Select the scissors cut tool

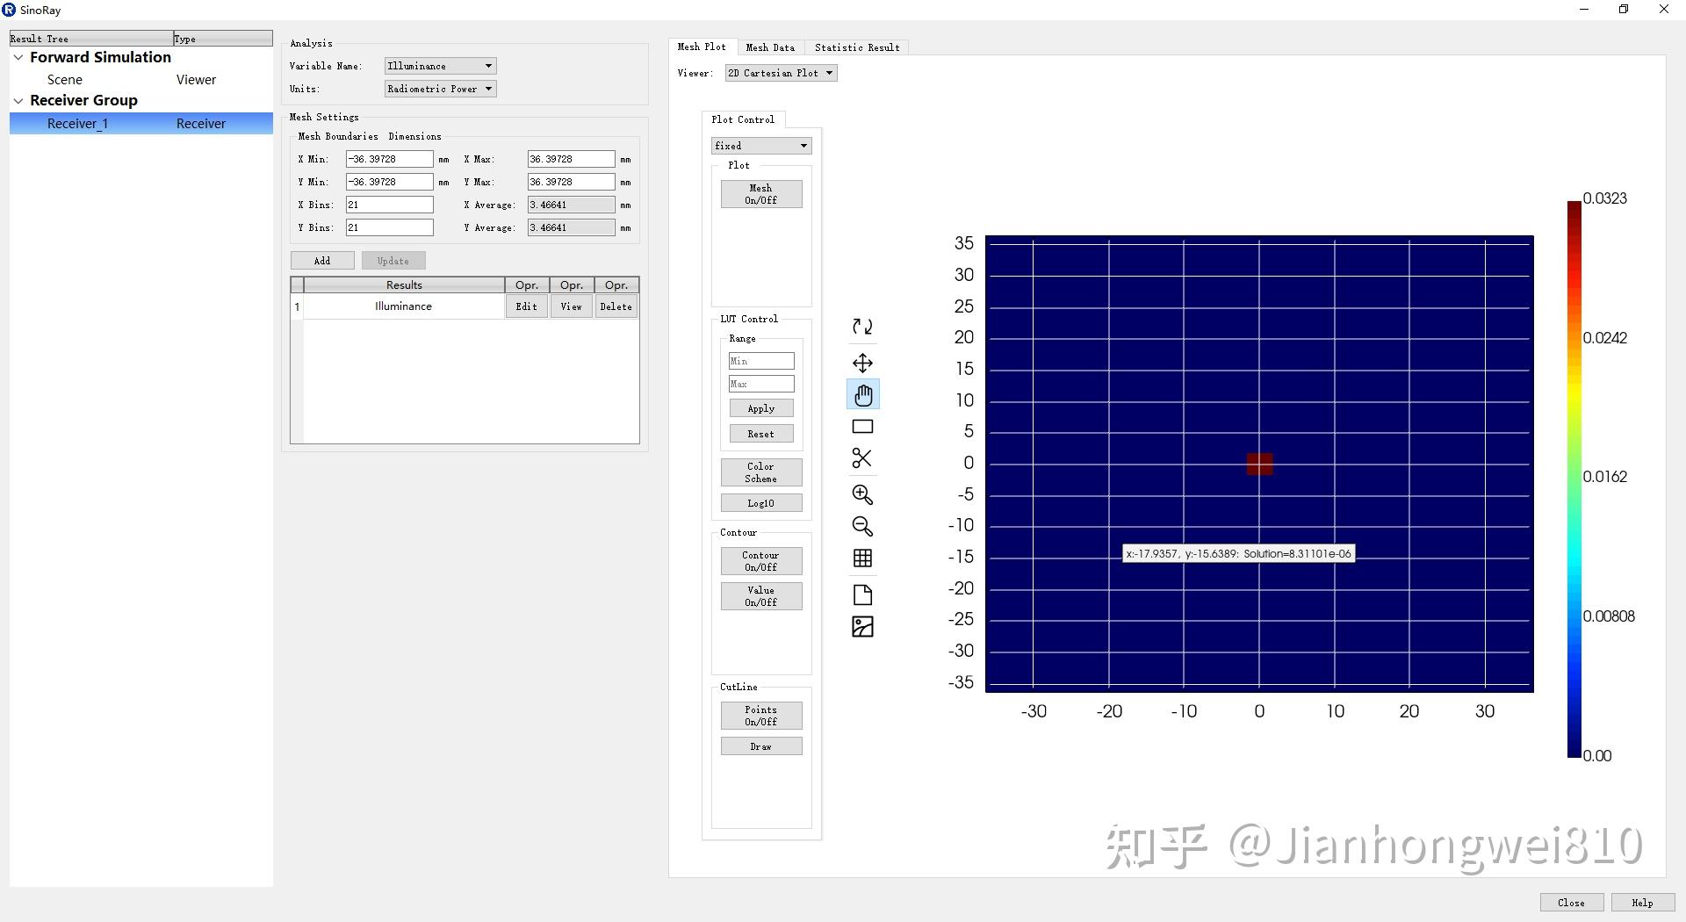(x=863, y=457)
